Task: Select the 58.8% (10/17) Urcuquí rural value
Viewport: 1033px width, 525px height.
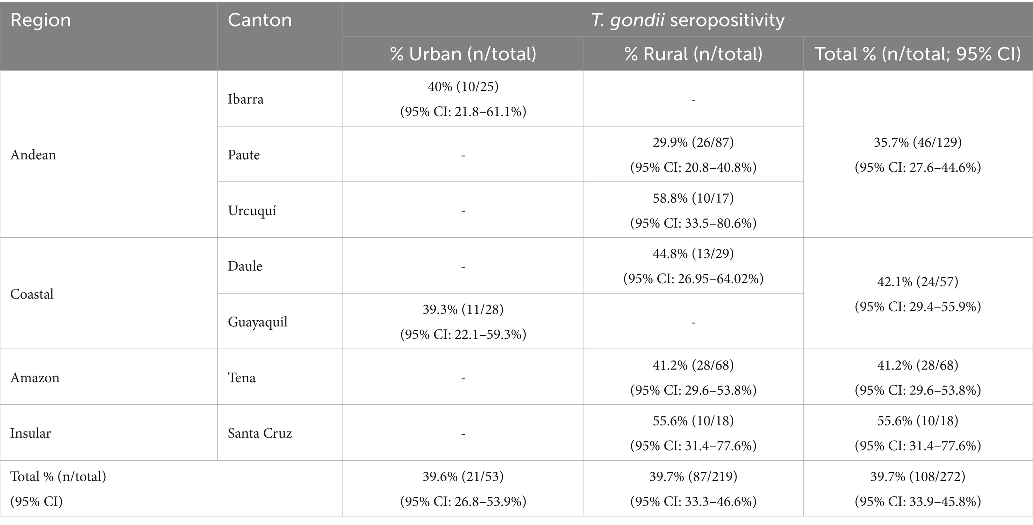Action: [x=693, y=198]
